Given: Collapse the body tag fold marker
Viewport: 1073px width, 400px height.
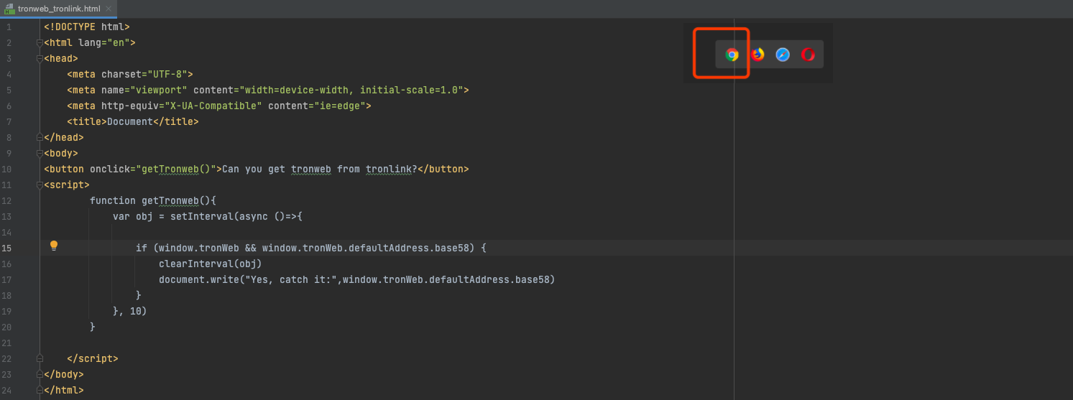Looking at the screenshot, I should point(41,154).
